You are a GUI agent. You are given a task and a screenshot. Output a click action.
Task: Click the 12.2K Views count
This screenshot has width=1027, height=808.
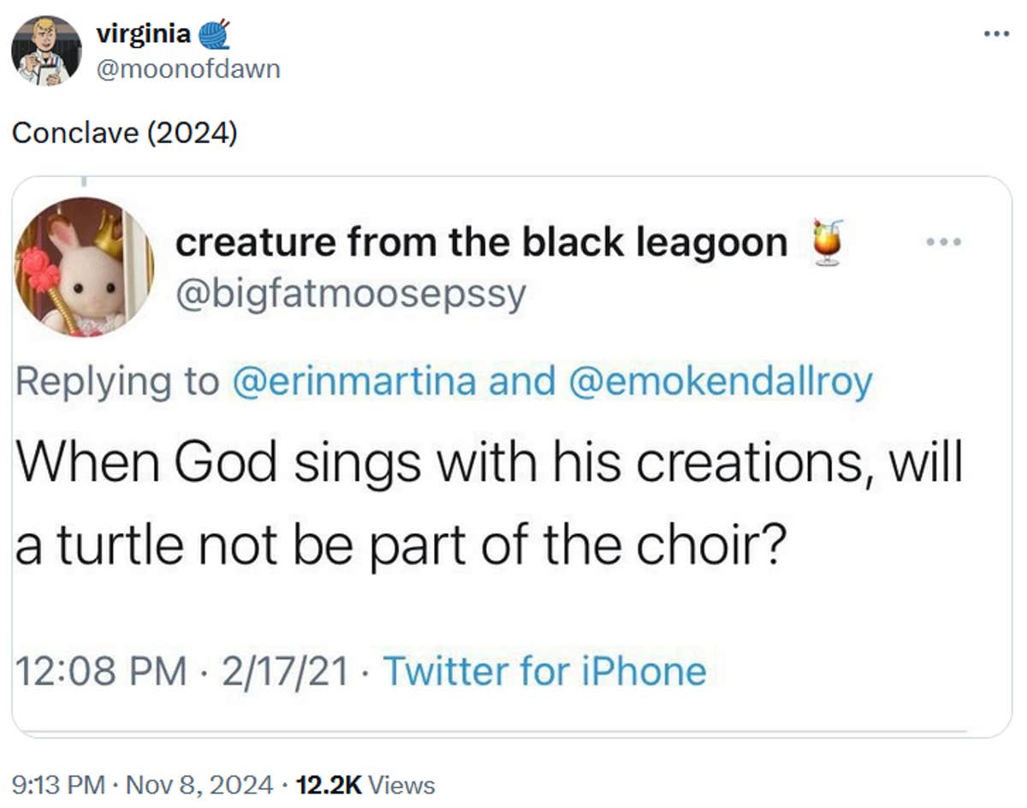365,784
